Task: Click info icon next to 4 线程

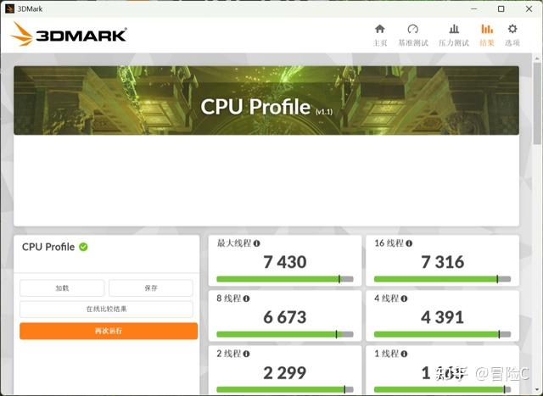Action: (x=404, y=298)
